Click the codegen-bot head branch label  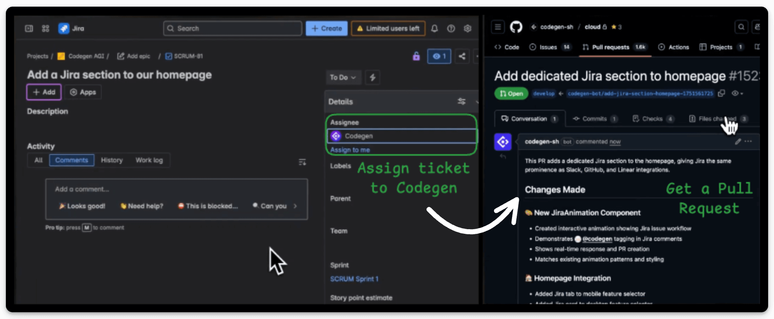(640, 94)
